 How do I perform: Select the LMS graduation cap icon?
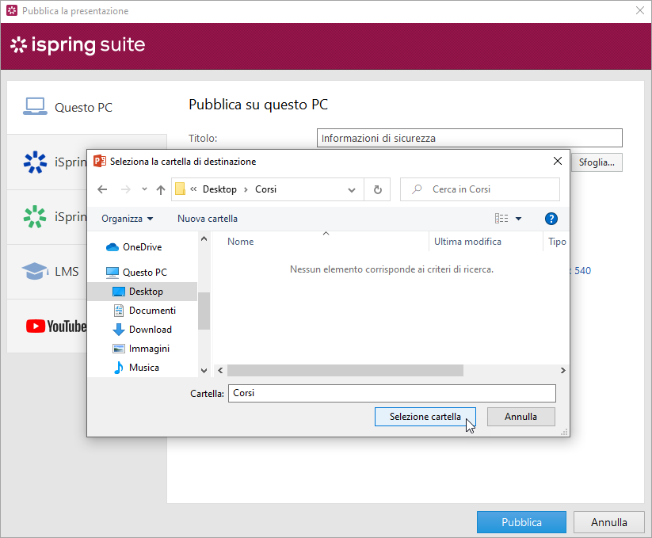pyautogui.click(x=35, y=271)
